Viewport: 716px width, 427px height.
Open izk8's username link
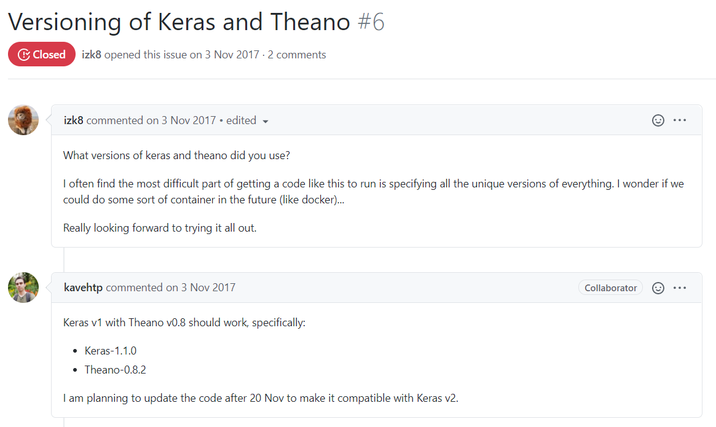(x=74, y=120)
